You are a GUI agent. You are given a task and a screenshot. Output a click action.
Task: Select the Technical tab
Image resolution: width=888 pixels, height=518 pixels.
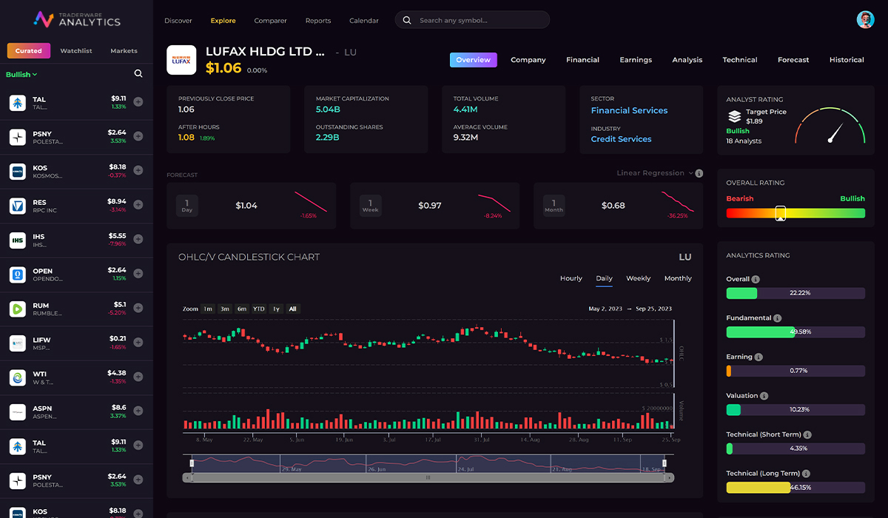pos(740,60)
